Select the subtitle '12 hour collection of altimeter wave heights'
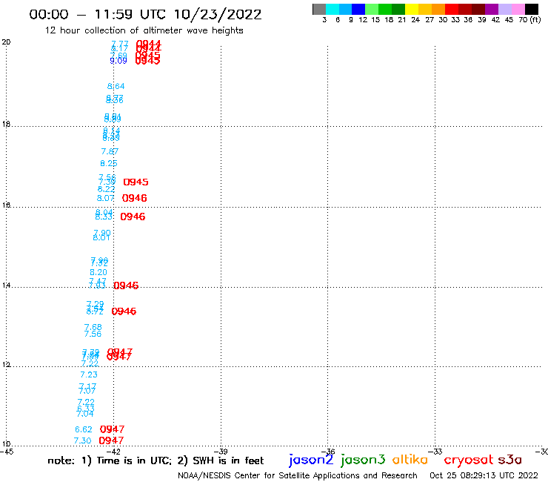 coord(144,30)
